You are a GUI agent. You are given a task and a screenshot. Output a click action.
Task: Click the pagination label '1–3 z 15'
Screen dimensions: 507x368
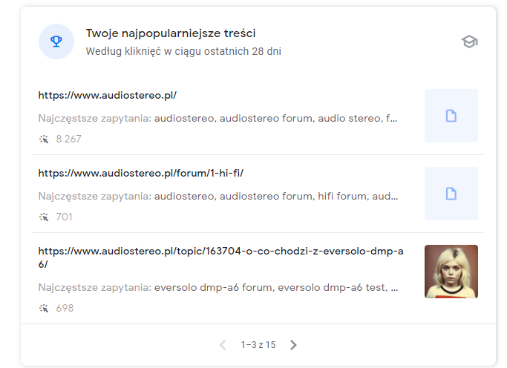(x=258, y=345)
